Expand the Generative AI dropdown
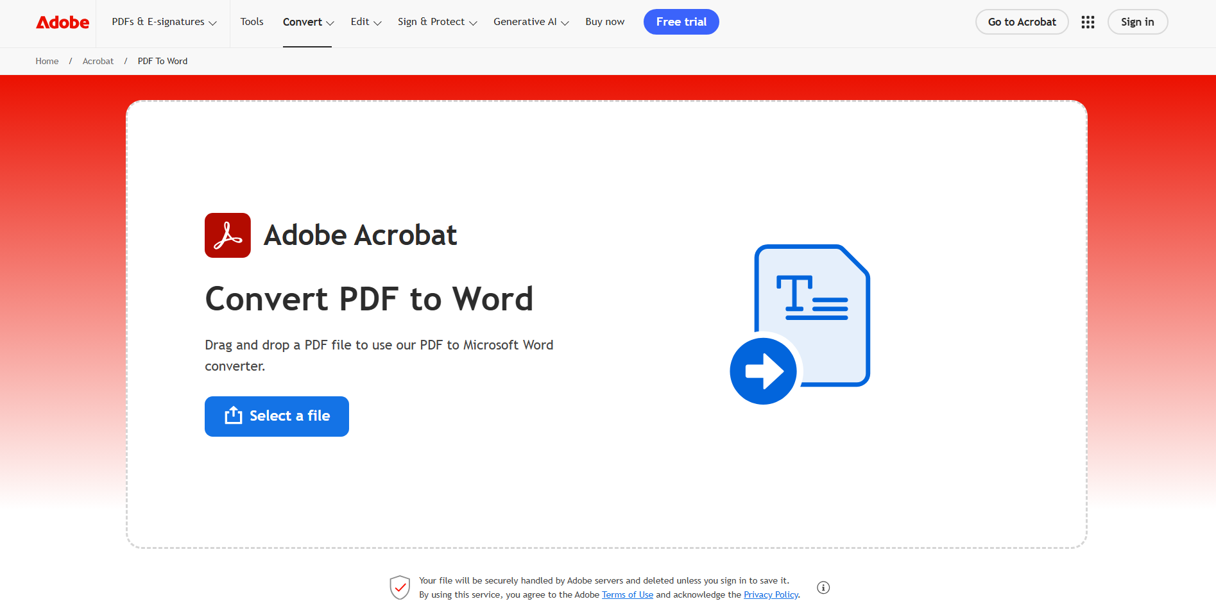Image resolution: width=1216 pixels, height=606 pixels. click(x=531, y=22)
